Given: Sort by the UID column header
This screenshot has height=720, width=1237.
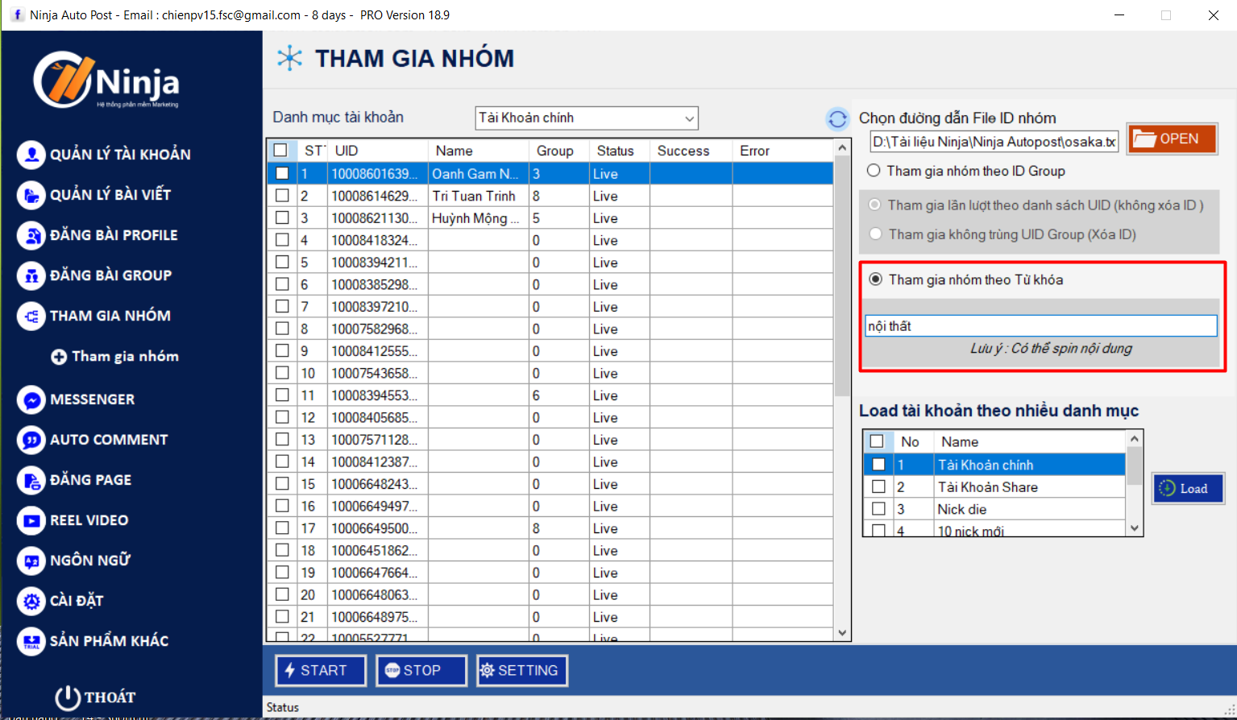Looking at the screenshot, I should click(x=379, y=151).
